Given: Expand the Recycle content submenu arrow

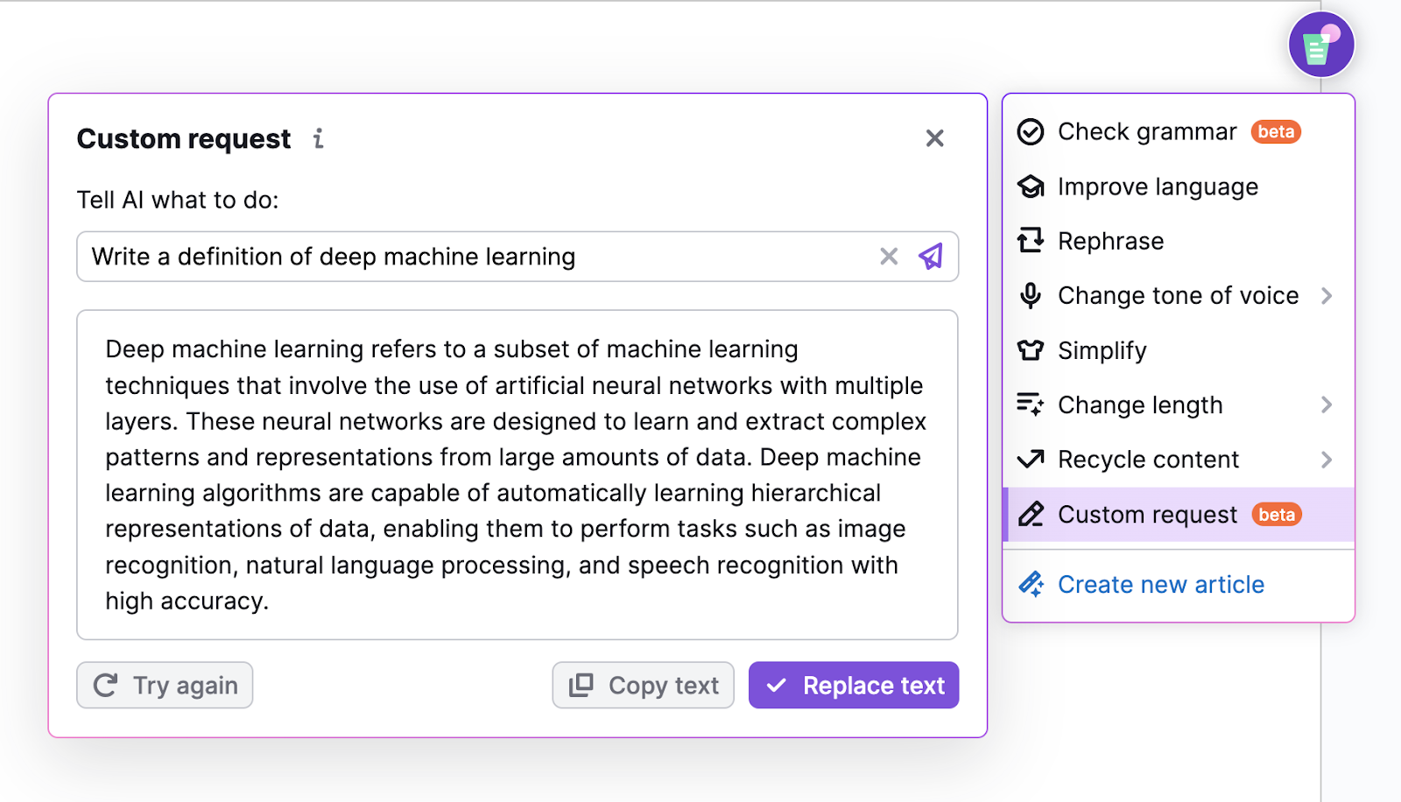Looking at the screenshot, I should pos(1327,460).
